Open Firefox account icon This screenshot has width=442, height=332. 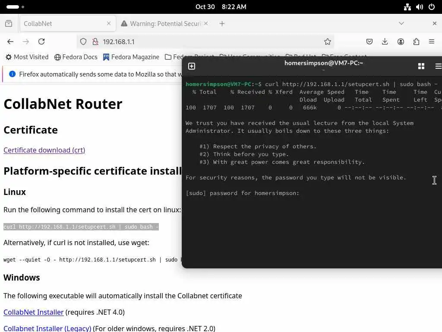point(401,42)
